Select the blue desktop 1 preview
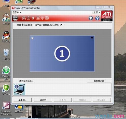The image size is (126, 119). (x=62, y=54)
